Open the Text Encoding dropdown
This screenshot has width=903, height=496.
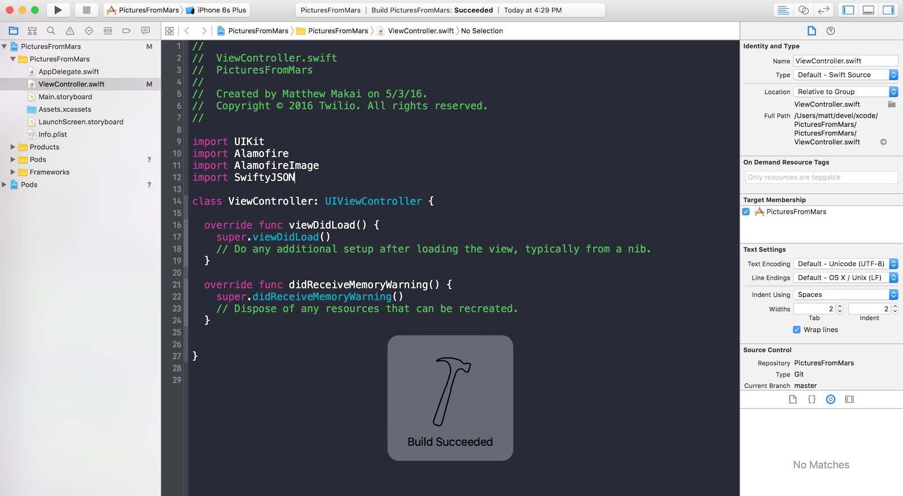[x=845, y=264]
